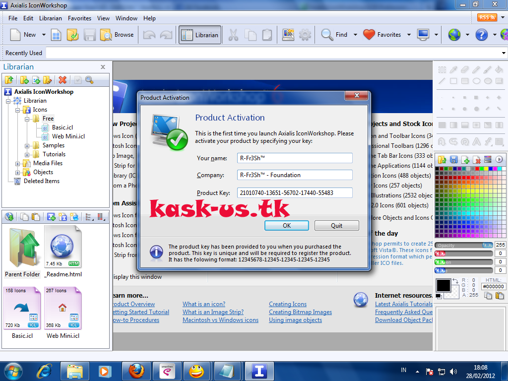Image resolution: width=508 pixels, height=381 pixels.
Task: Open the Help menu
Action: tap(149, 18)
